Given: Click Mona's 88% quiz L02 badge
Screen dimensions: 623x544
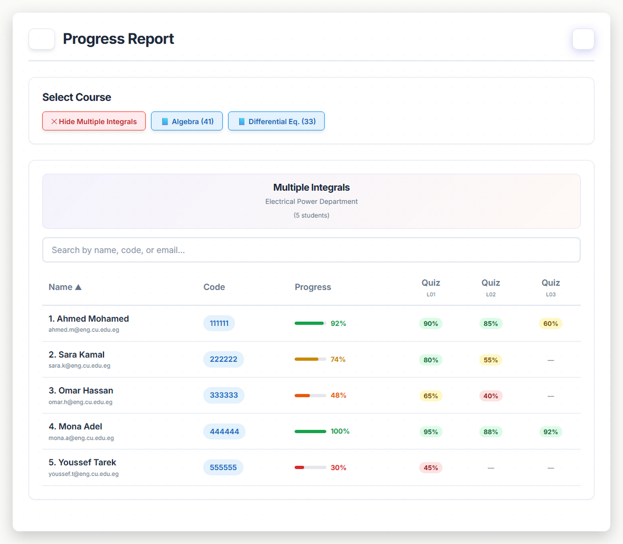Looking at the screenshot, I should pyautogui.click(x=491, y=432).
